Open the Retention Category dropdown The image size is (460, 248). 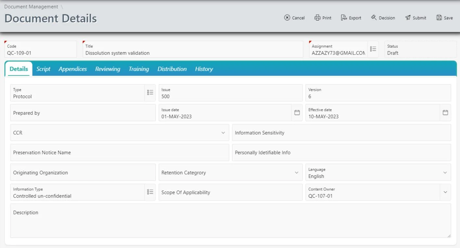297,172
